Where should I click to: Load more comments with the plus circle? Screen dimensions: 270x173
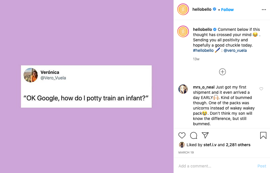point(222,72)
